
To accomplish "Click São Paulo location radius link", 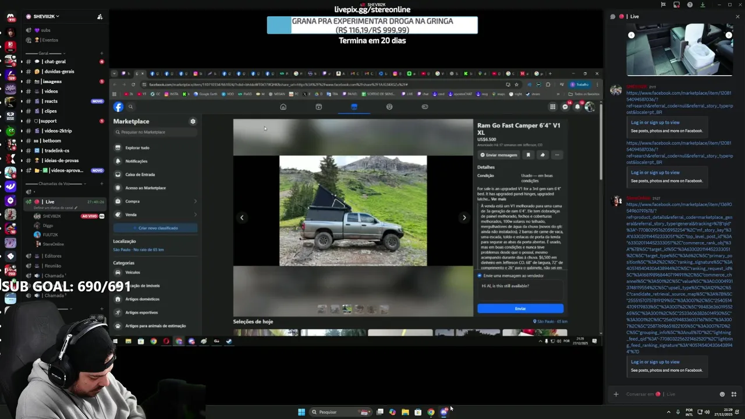I will (139, 250).
